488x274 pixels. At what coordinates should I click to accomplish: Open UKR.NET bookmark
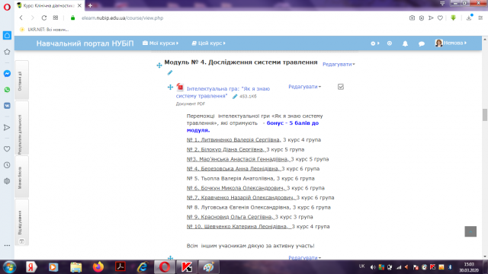pyautogui.click(x=44, y=30)
